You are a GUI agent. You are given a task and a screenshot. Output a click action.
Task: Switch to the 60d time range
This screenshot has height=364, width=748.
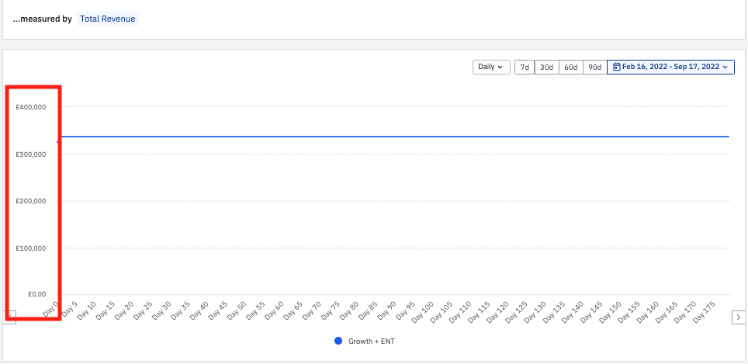click(x=570, y=68)
